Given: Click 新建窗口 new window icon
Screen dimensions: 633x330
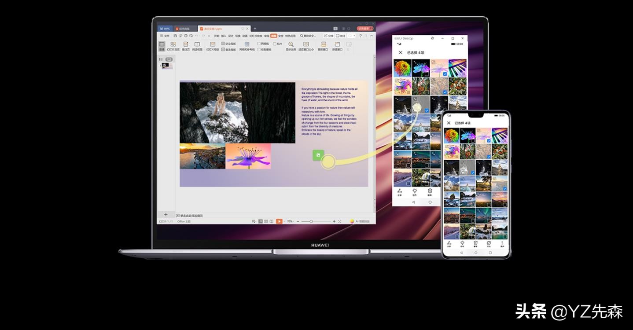Looking at the screenshot, I should [338, 44].
